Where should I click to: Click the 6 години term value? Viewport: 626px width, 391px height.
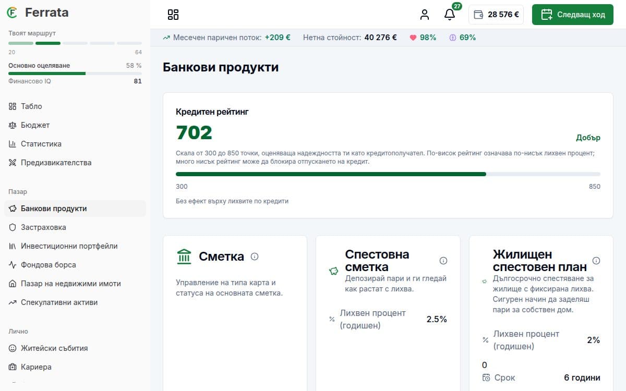click(x=582, y=378)
